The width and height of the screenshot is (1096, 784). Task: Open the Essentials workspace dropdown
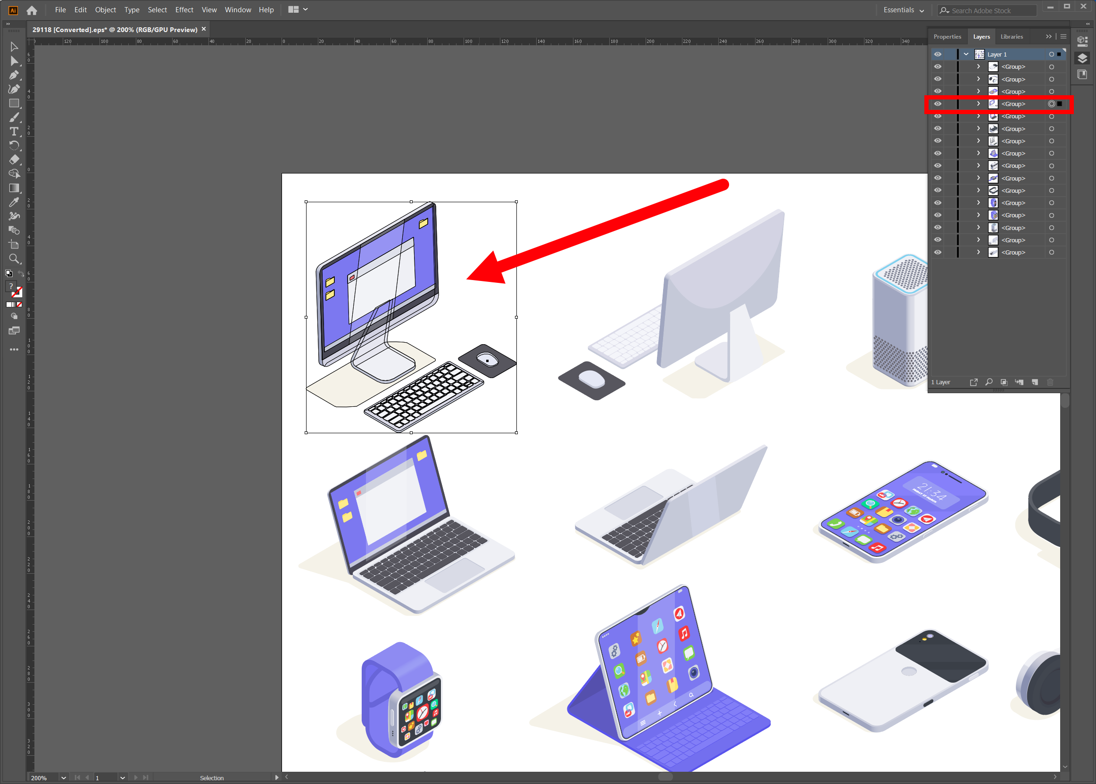904,10
